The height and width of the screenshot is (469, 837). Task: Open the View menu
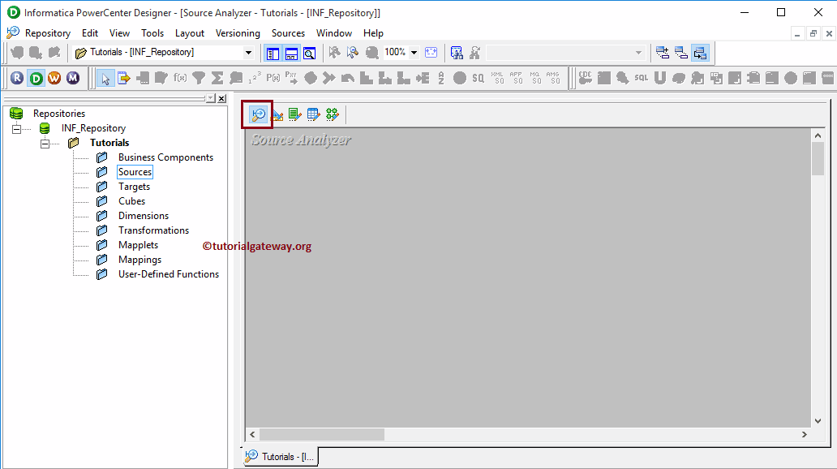119,33
